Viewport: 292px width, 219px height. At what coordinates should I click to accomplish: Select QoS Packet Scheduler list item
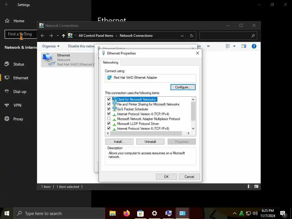coord(133,109)
